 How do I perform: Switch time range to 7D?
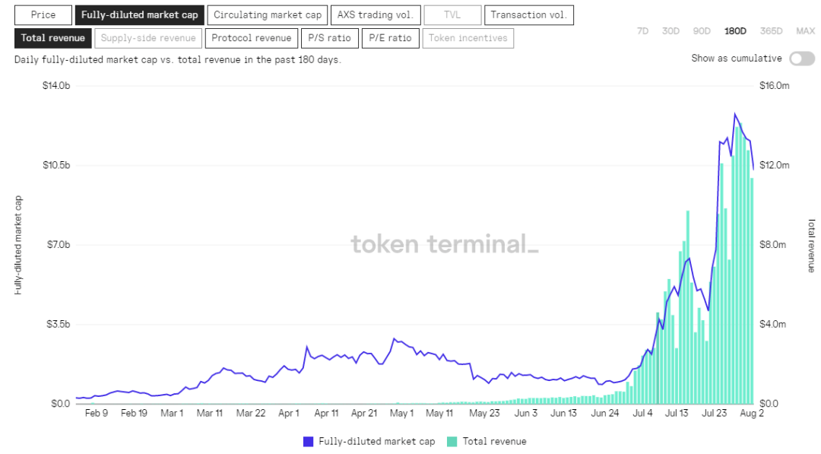pos(642,31)
